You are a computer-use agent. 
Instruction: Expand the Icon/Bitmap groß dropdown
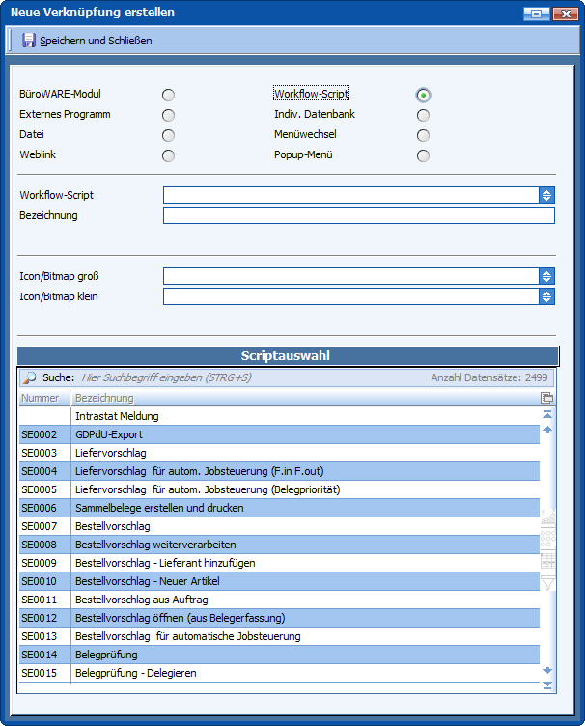(x=546, y=276)
